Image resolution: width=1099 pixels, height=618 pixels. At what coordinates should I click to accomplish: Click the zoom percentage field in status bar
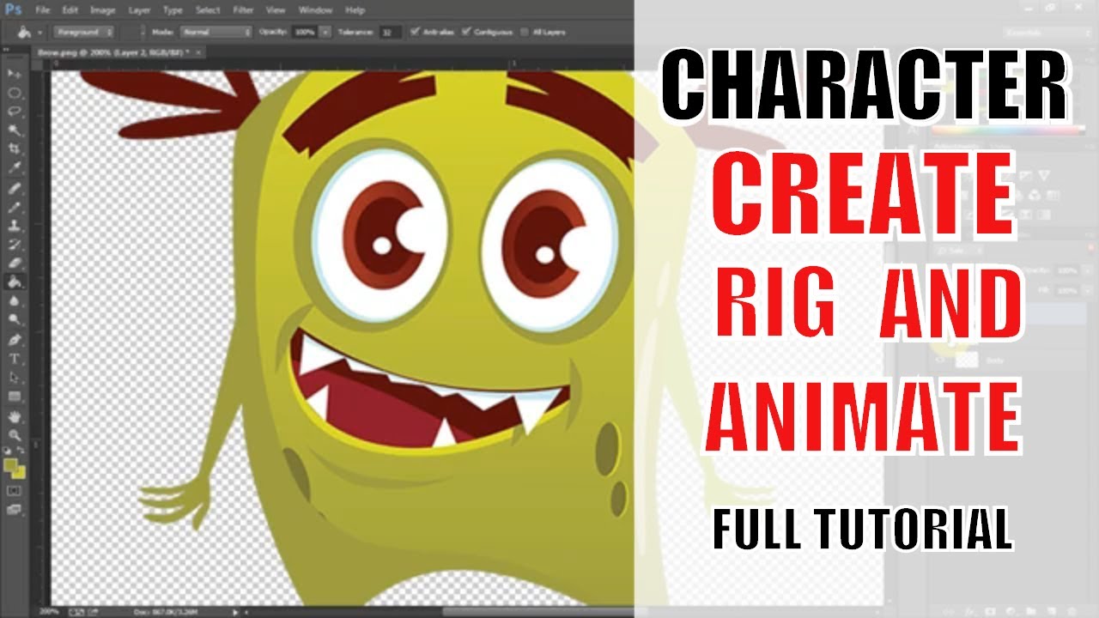(50, 611)
